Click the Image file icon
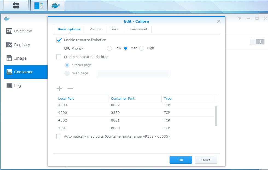Screen dimensions: 268x170 coord(9,58)
